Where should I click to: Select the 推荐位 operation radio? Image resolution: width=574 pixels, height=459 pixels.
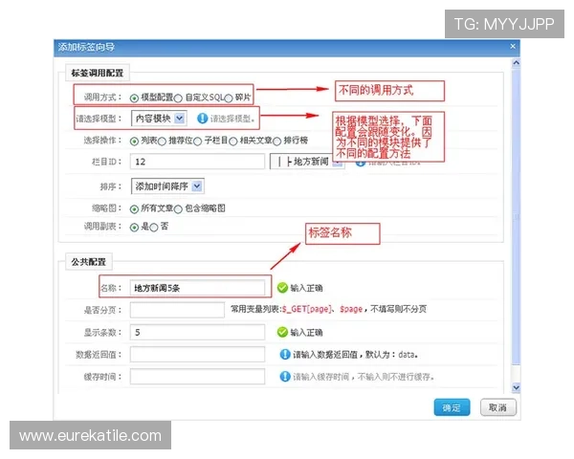(x=162, y=141)
